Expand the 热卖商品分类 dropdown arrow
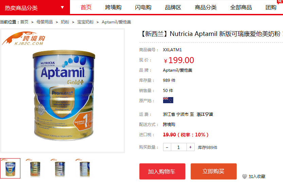 (x=62, y=7)
